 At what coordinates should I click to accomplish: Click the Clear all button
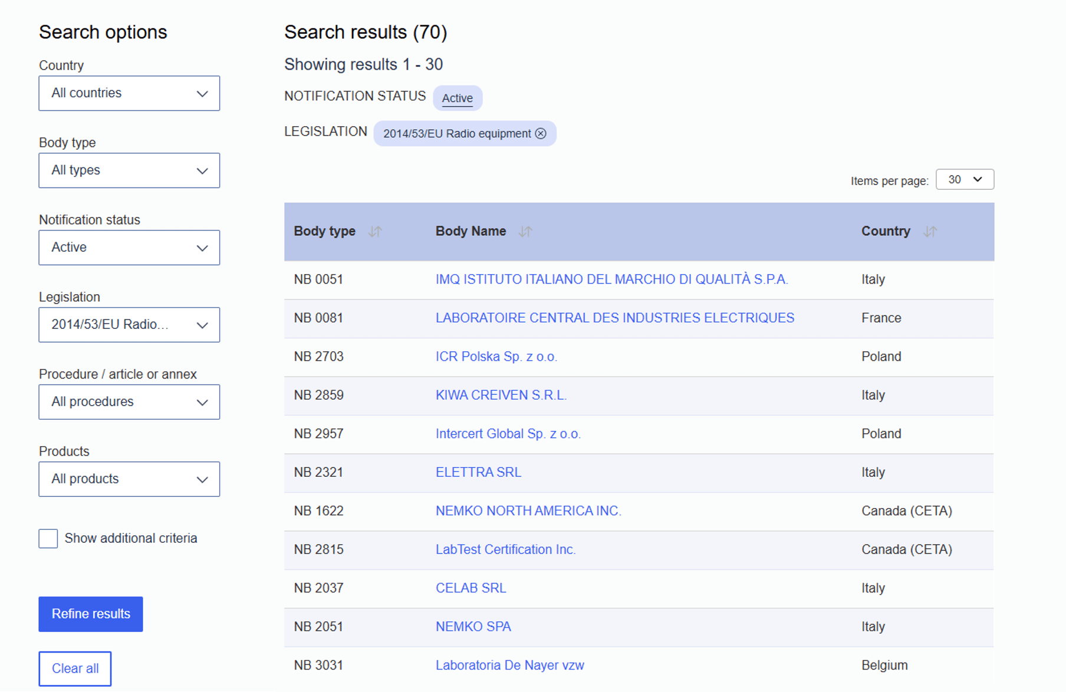(x=75, y=668)
